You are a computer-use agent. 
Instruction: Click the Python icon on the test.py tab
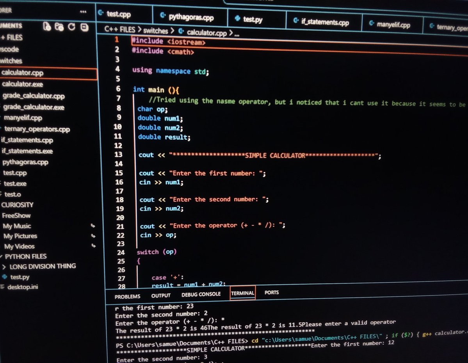point(238,18)
